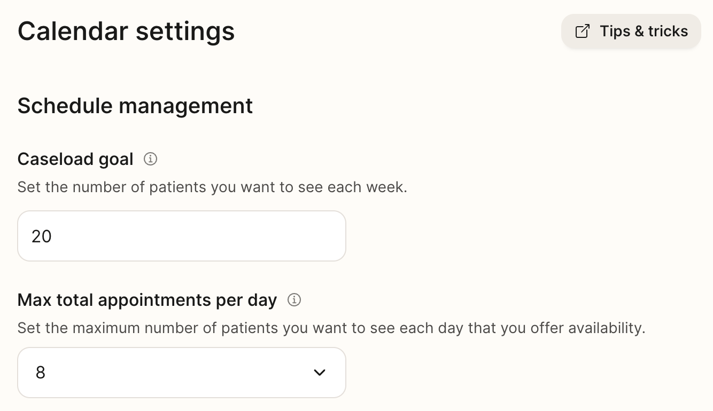Click the external link icon beside Tips & tricks
Viewport: 713px width, 411px height.
582,31
